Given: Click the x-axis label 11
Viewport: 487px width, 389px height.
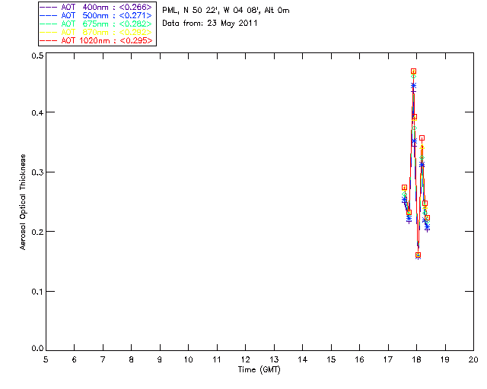Looking at the screenshot, I should click(217, 359).
